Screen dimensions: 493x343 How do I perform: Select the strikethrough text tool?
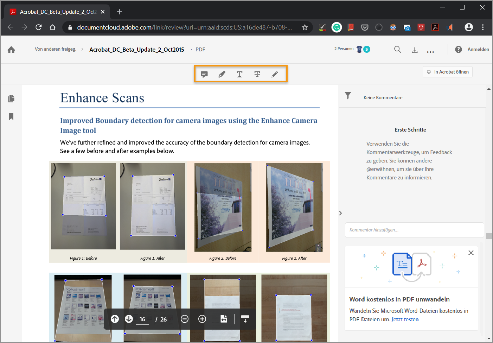pyautogui.click(x=257, y=74)
